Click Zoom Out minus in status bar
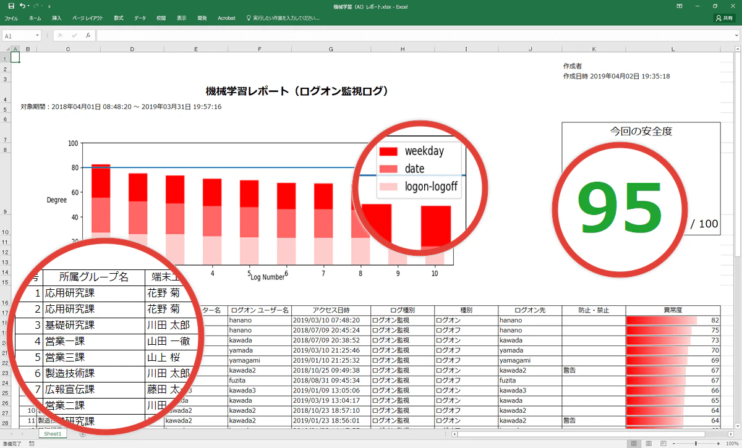Screen dimensions: 742x448 tap(674, 443)
